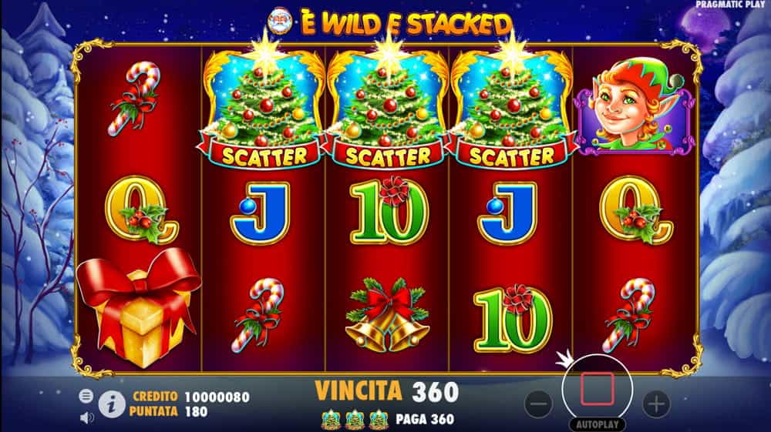Click the Credito balance value
771x432 pixels.
[x=217, y=397]
